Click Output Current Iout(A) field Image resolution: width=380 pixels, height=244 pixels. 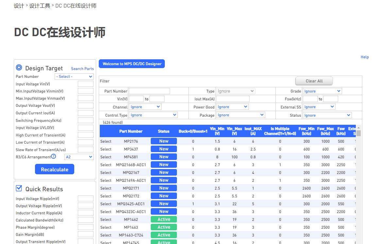click(x=86, y=113)
